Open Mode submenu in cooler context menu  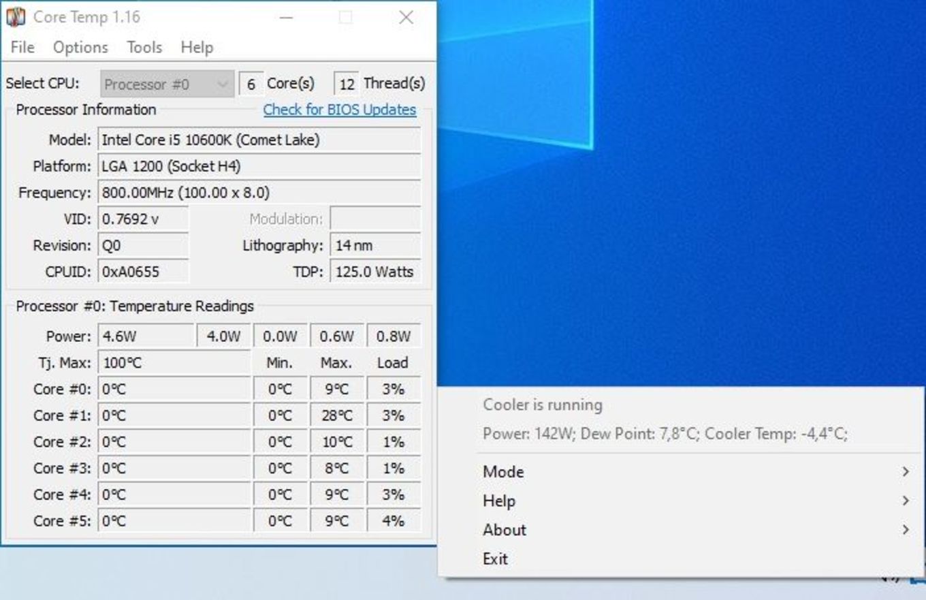click(x=681, y=472)
